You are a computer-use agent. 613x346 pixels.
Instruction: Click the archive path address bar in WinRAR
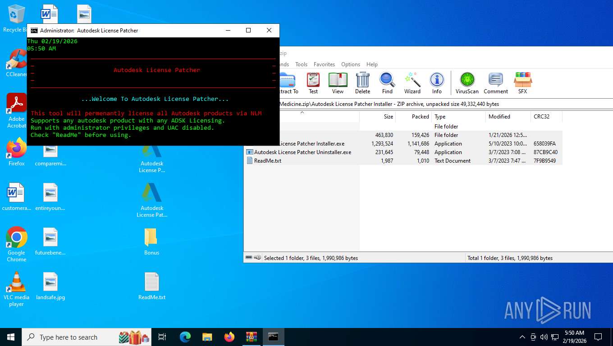tap(428, 104)
